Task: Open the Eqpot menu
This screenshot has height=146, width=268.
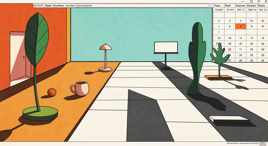Action: [x=48, y=6]
